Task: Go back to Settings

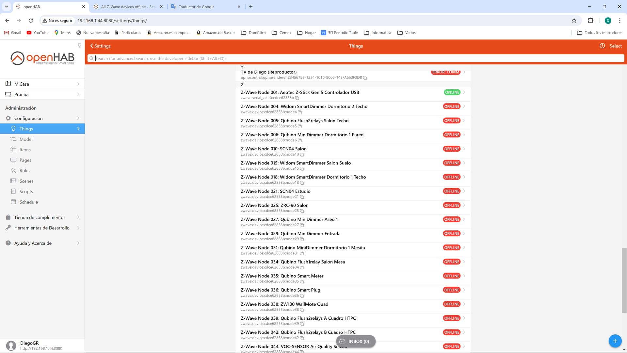Action: click(x=100, y=46)
